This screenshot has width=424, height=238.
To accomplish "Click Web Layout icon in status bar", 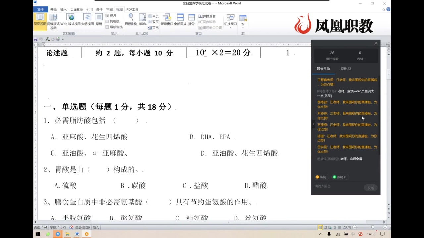I will [330, 227].
